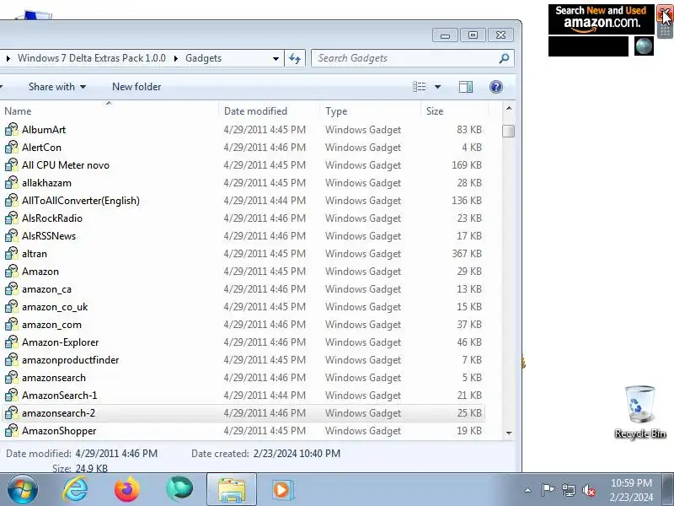Click the altran gadget file icon
Viewport: 674px width, 506px height.
(12, 254)
